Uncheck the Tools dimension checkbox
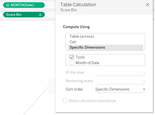This screenshot has height=115, width=155. tap(72, 57)
